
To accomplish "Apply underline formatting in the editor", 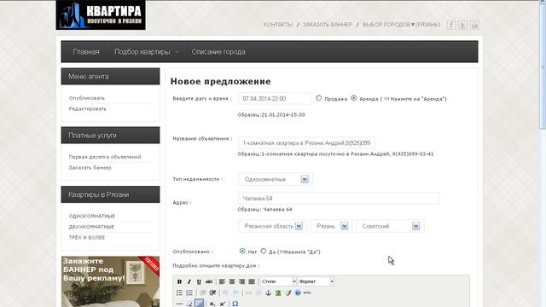I will pos(199,281).
